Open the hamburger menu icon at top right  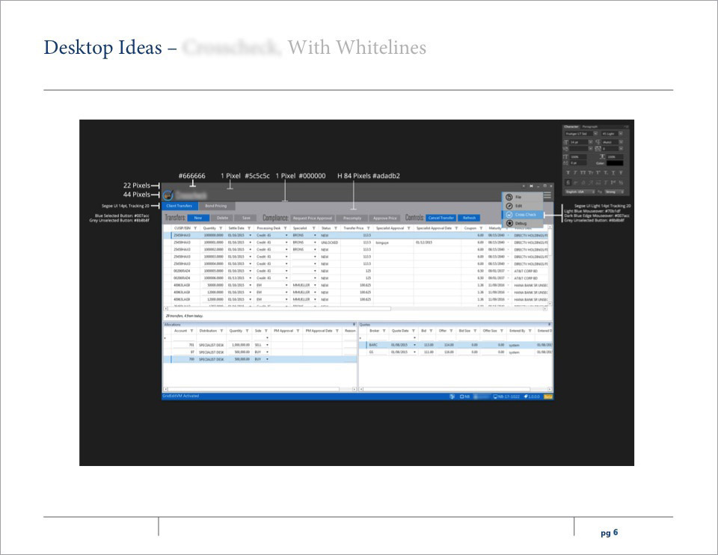click(547, 195)
